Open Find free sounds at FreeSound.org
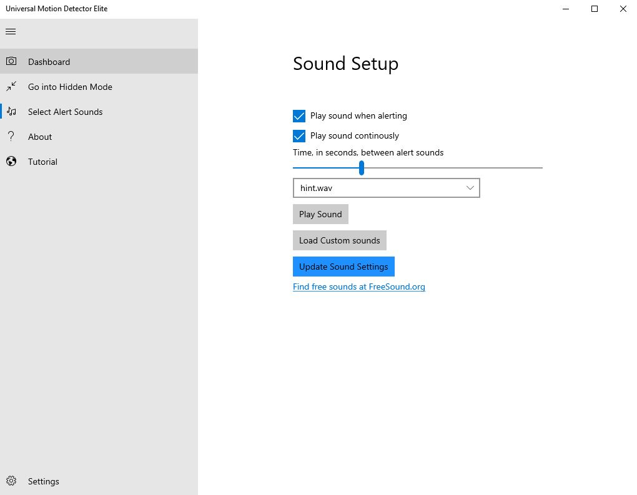The width and height of the screenshot is (637, 495). (x=358, y=287)
